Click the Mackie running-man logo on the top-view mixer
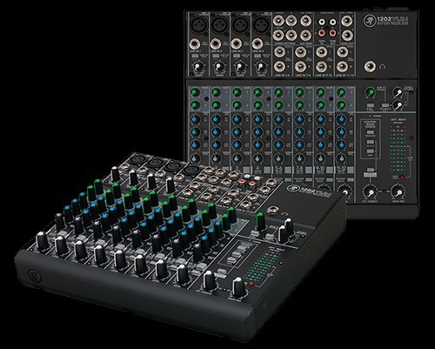This screenshot has width=435, height=349. click(369, 20)
